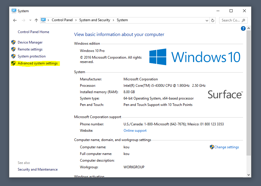
Task: Click the WORKGROUP value
Action: click(x=134, y=167)
